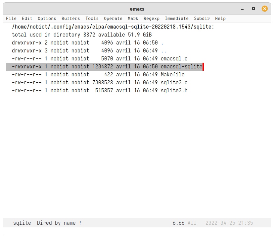Viewport: 274px width, 238px height.
Task: Open the emacsql.c file entry
Action: 174,58
